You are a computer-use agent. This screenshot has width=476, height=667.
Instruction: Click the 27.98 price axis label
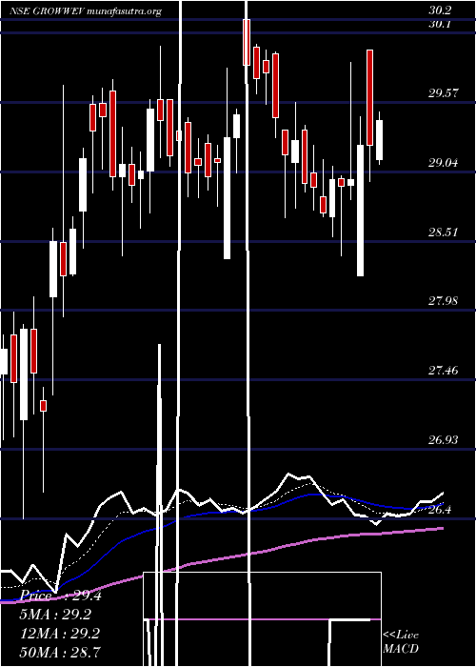tap(443, 301)
